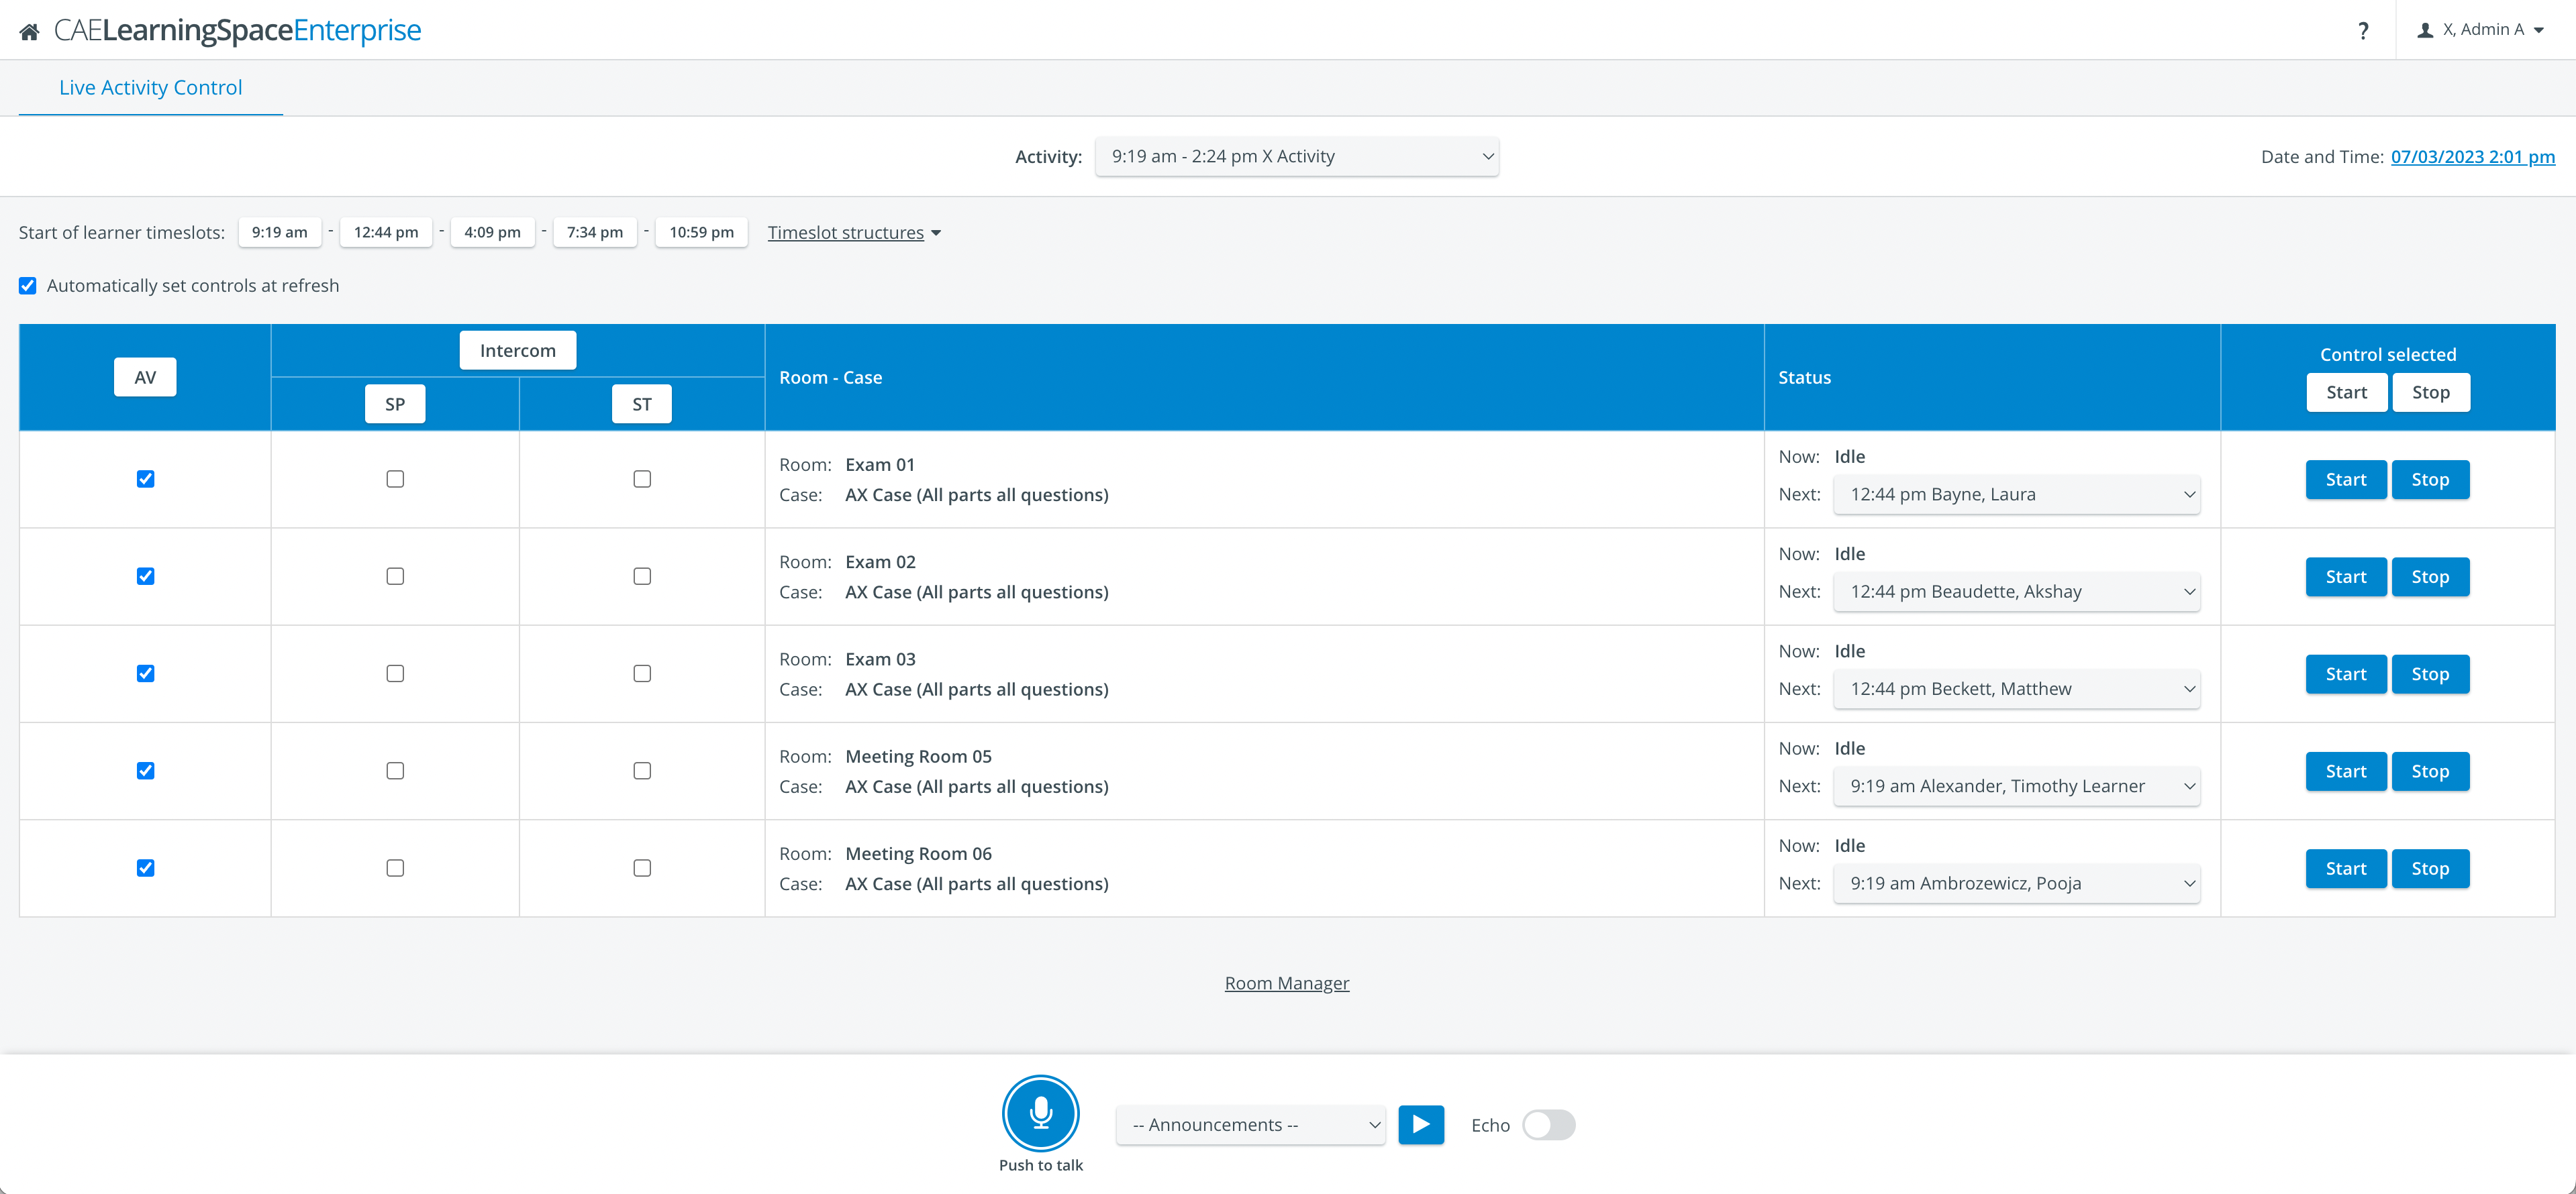Select the 12:44 pm timeslot
Viewport: 2576px width, 1194px height.
click(x=386, y=233)
